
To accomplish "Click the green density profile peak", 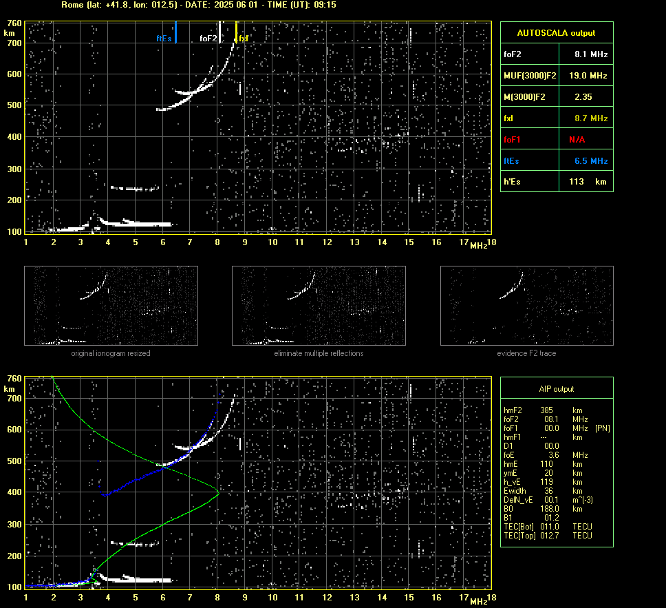I will click(218, 493).
